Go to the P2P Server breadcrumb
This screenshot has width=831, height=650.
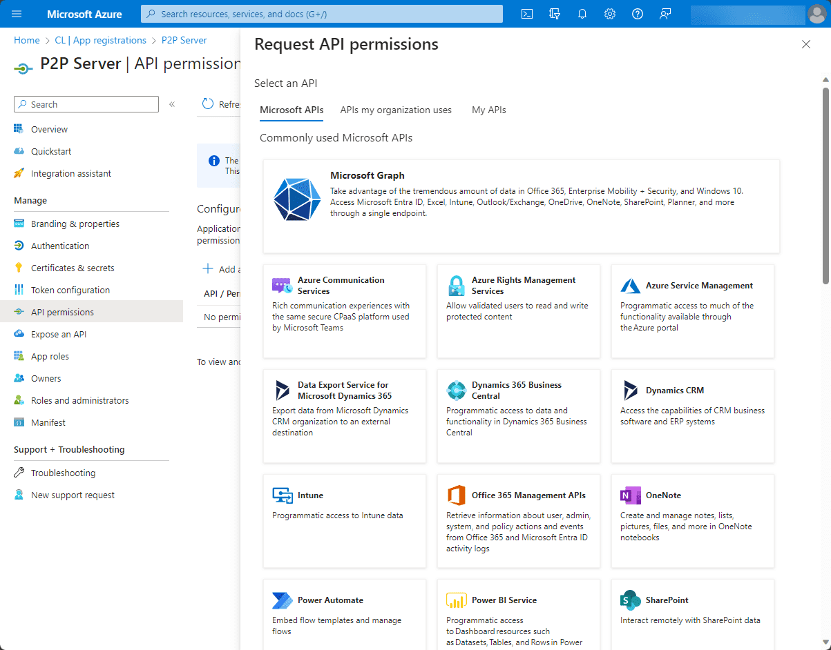coord(184,40)
